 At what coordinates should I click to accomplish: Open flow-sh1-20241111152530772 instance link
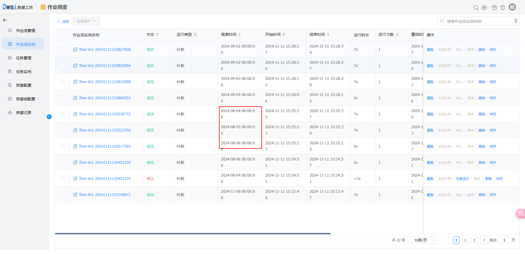[x=105, y=114]
